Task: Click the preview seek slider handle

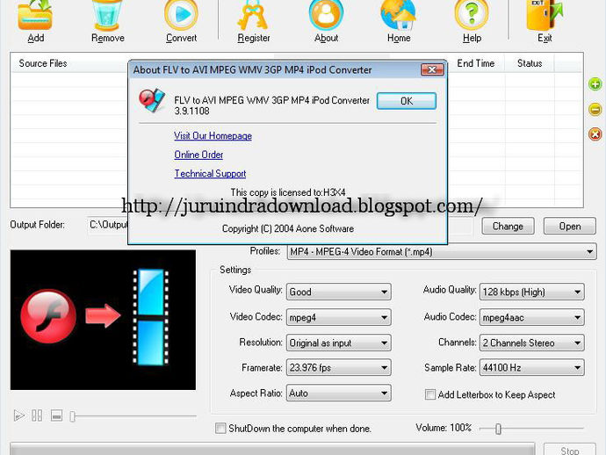Action: 72,416
